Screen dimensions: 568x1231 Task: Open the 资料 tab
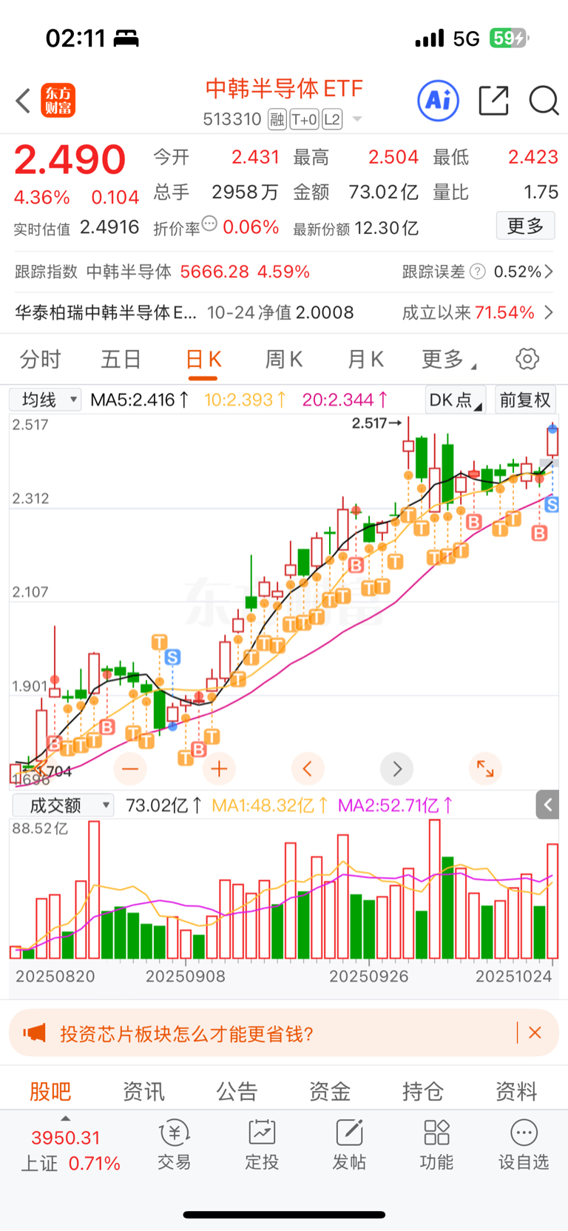coord(516,1091)
